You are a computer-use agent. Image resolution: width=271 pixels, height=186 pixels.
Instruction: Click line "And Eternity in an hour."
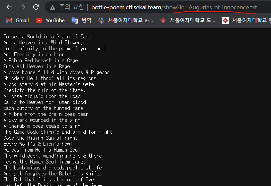[x=35, y=54]
